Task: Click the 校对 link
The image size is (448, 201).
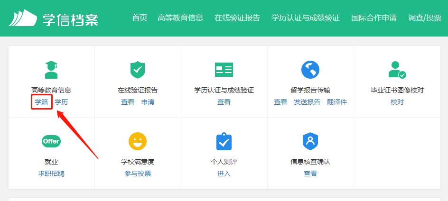Action: 397,102
